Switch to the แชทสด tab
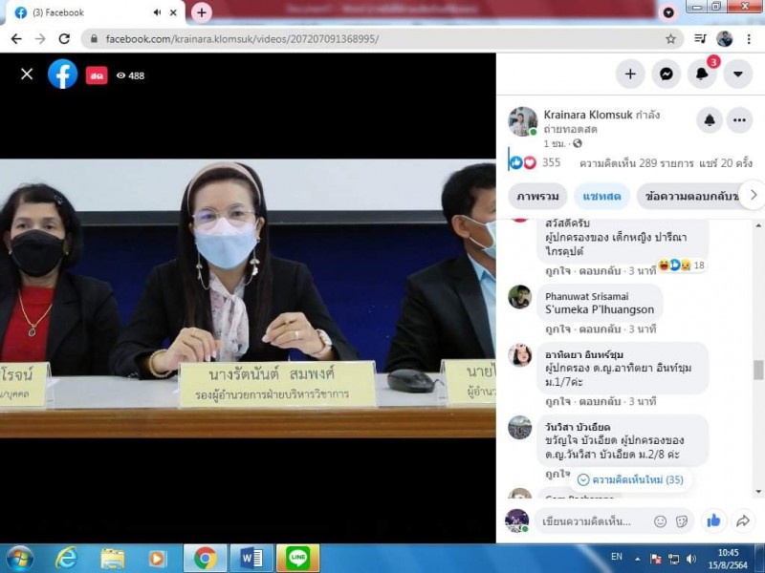The height and width of the screenshot is (573, 765). [x=601, y=197]
